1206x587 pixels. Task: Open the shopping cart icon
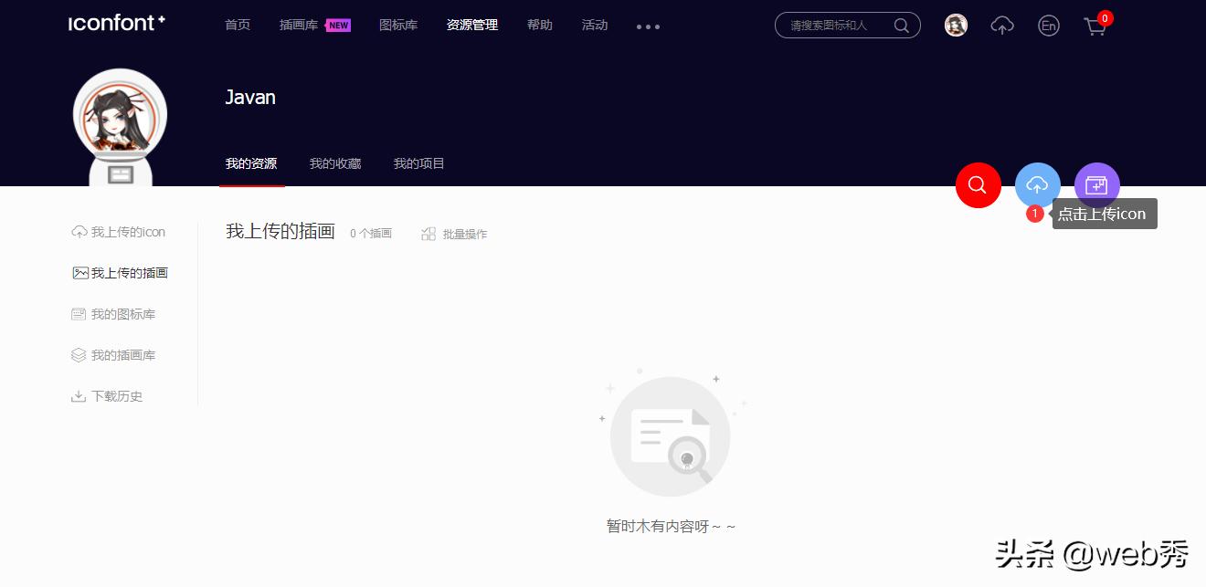[x=1095, y=26]
